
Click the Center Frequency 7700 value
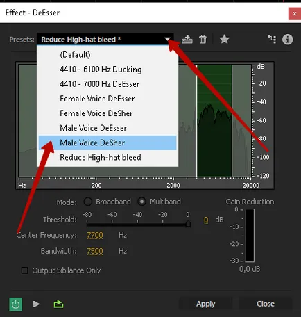tap(95, 235)
